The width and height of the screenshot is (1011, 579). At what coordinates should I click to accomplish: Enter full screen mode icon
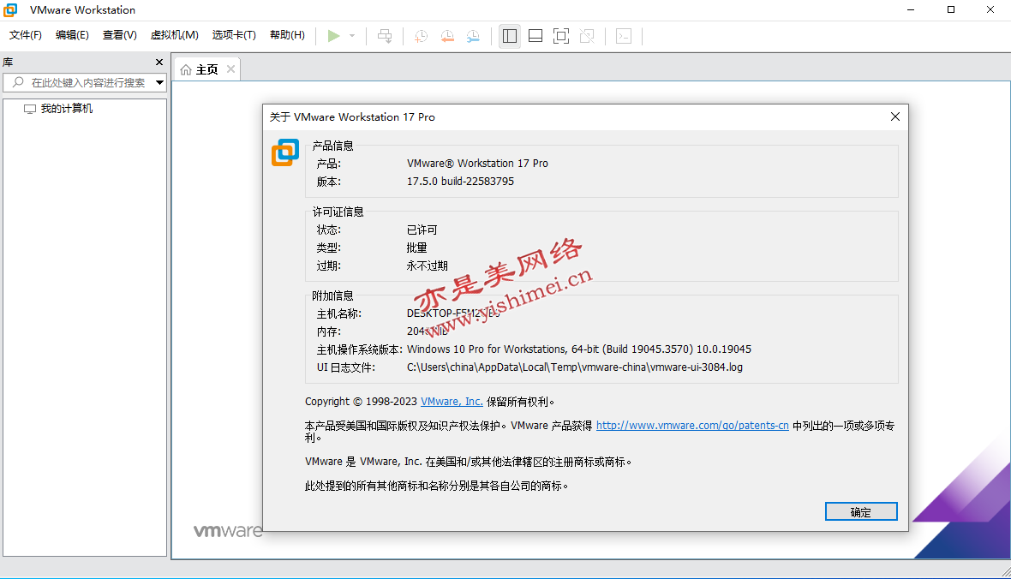(561, 35)
